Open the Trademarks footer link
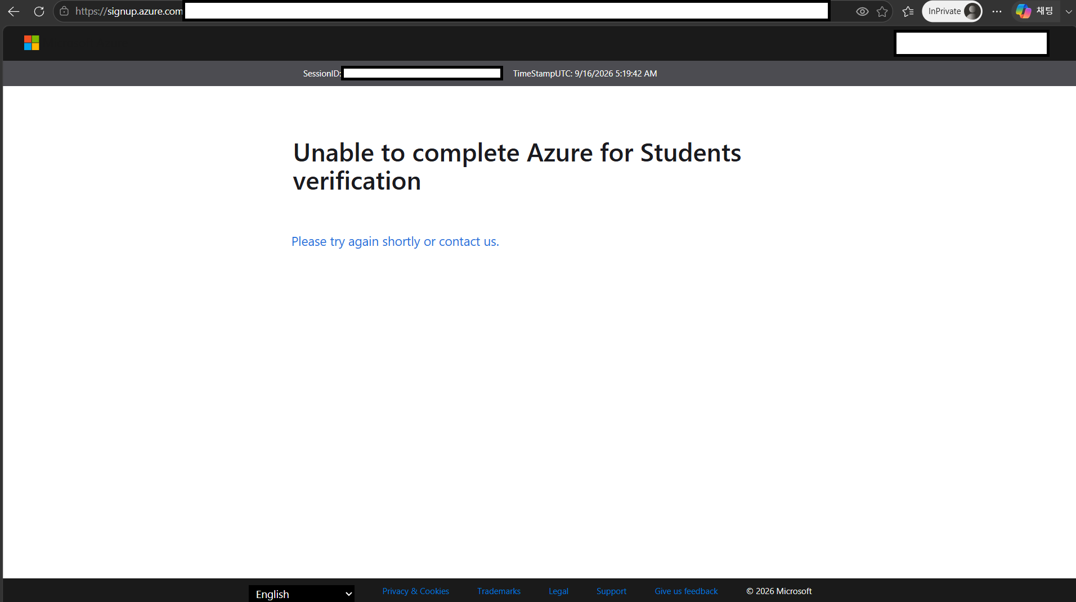 pyautogui.click(x=499, y=591)
